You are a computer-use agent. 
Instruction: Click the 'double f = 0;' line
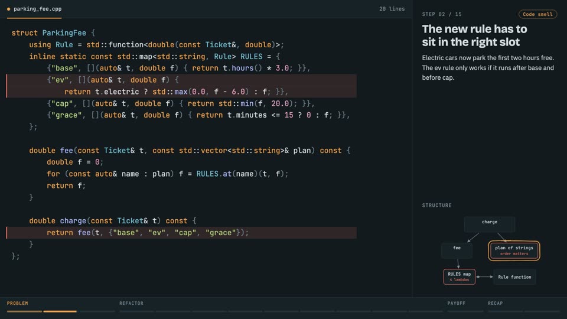tap(75, 162)
